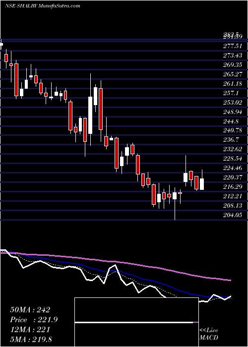Click the NSE SHALBY ticker title

43,5
